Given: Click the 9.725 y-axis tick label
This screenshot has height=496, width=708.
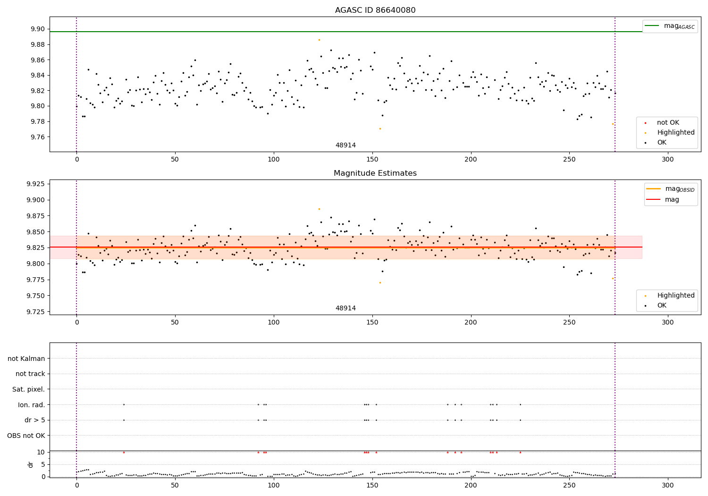Looking at the screenshot, I should click(35, 312).
